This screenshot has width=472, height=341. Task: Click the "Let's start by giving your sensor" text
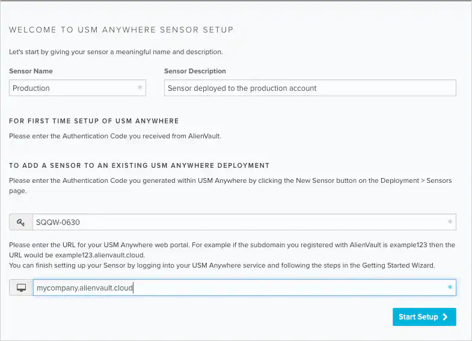[116, 52]
